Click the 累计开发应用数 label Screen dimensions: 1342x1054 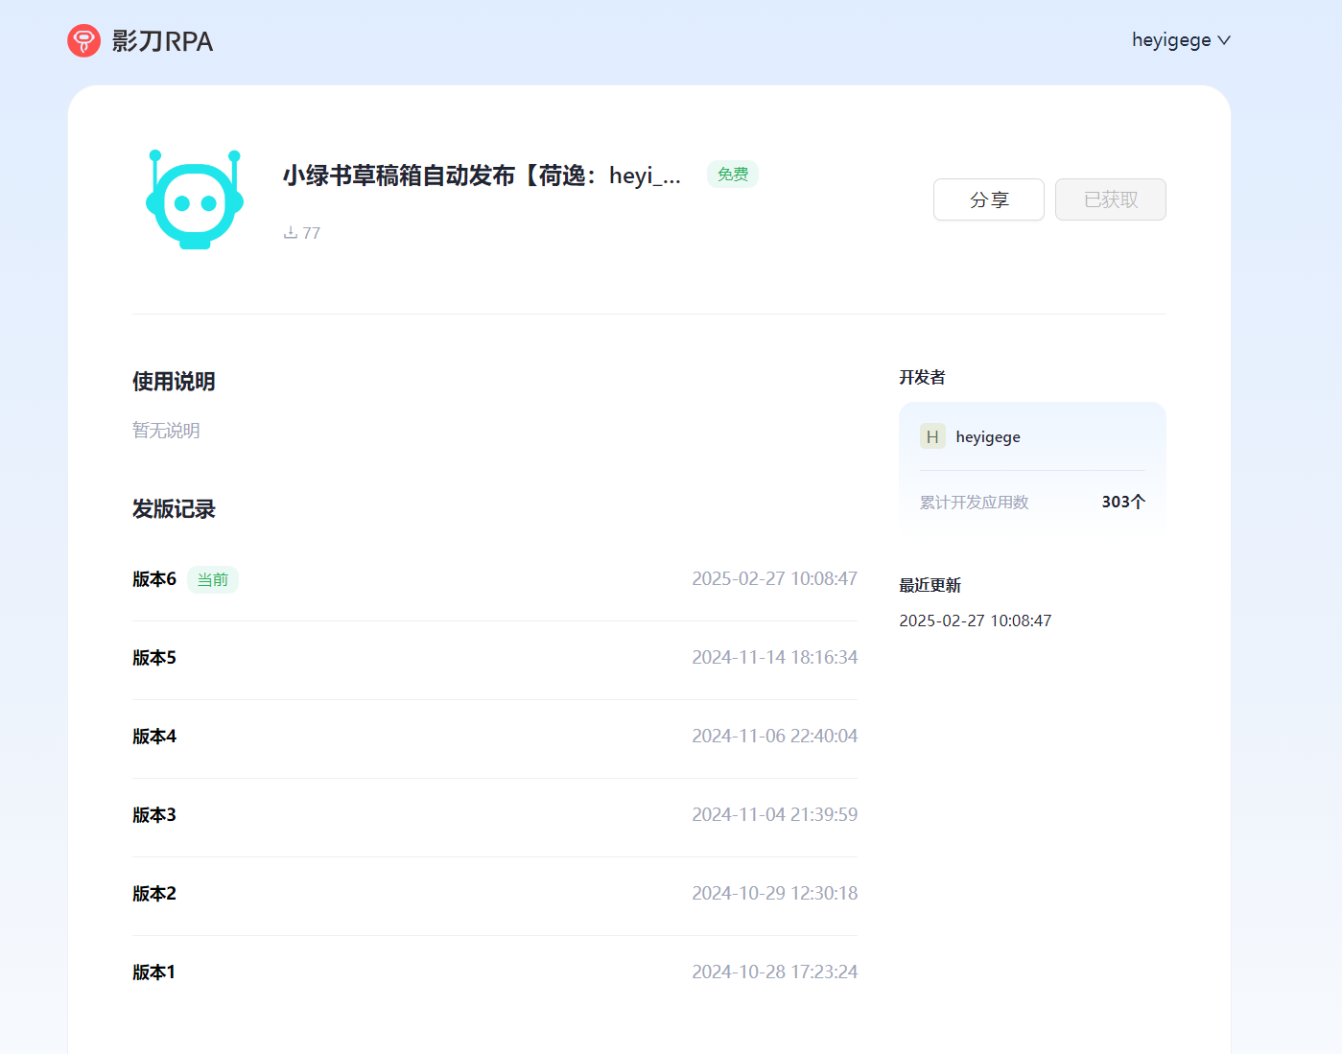[x=974, y=503]
